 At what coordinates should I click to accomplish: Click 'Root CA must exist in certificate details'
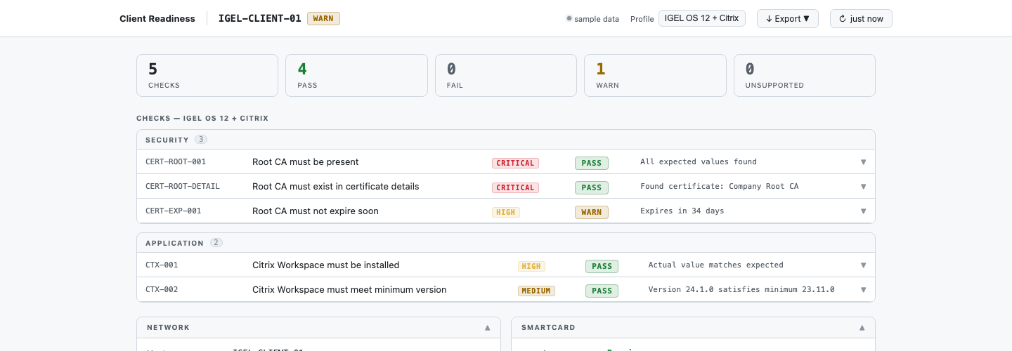(x=336, y=187)
